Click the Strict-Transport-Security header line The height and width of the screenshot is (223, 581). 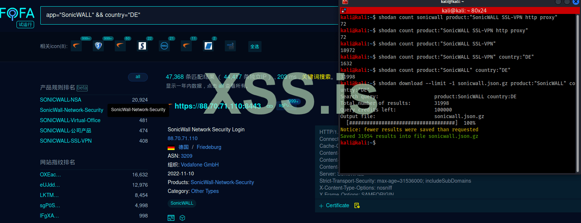(395, 181)
